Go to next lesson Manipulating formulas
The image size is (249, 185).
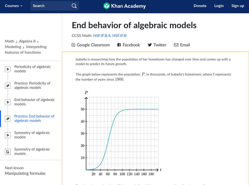click(x=25, y=173)
